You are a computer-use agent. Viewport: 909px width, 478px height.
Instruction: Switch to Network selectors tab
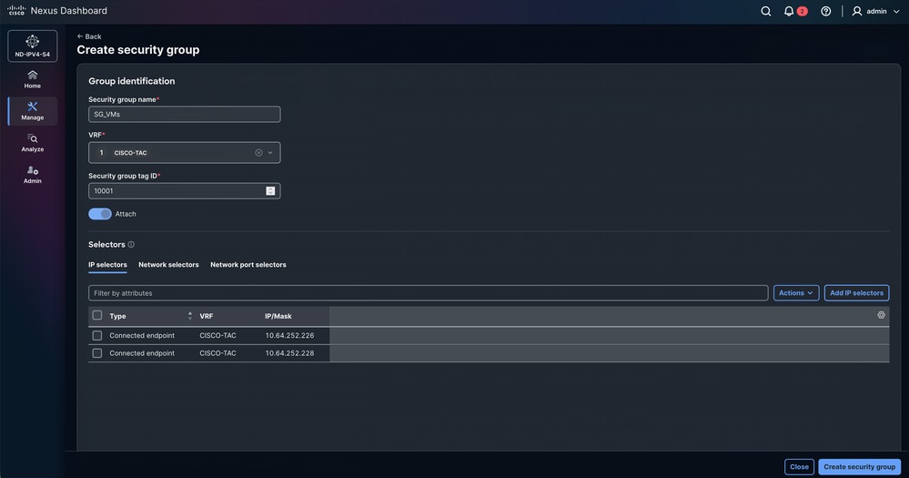168,265
